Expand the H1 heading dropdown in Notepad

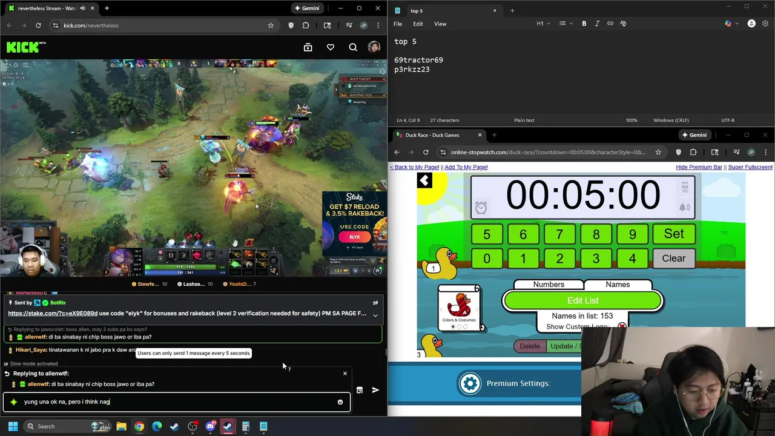coord(543,24)
